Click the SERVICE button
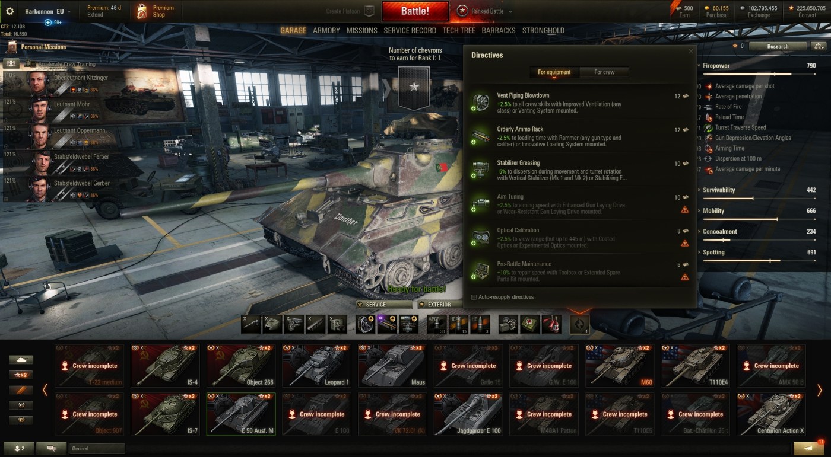Image resolution: width=831 pixels, height=457 pixels. point(384,305)
